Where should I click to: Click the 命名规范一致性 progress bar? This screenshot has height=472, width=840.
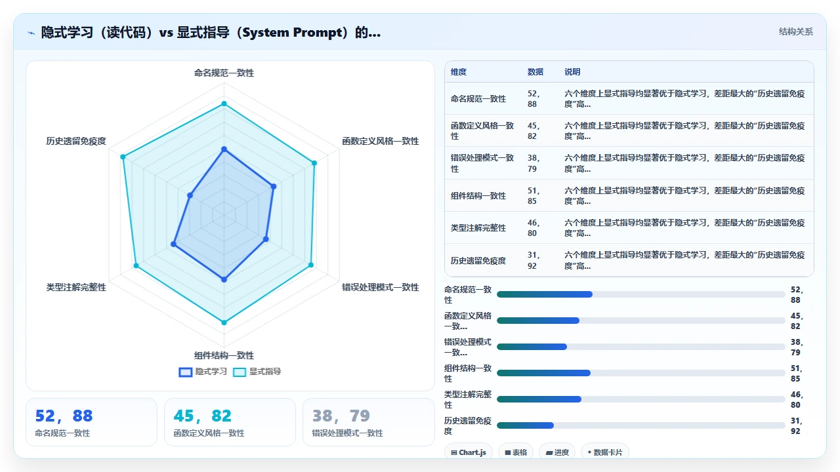(x=640, y=294)
